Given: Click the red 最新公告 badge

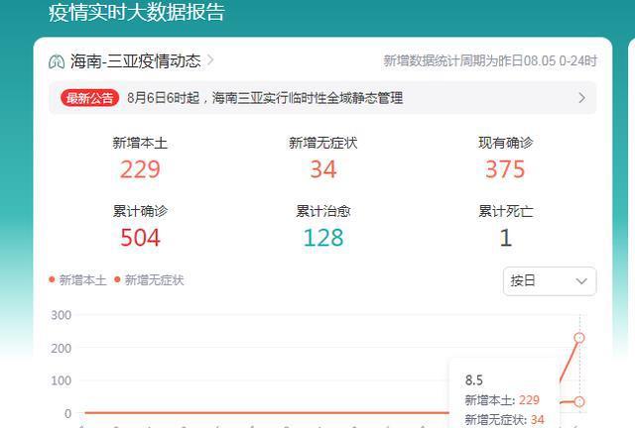Looking at the screenshot, I should point(90,98).
